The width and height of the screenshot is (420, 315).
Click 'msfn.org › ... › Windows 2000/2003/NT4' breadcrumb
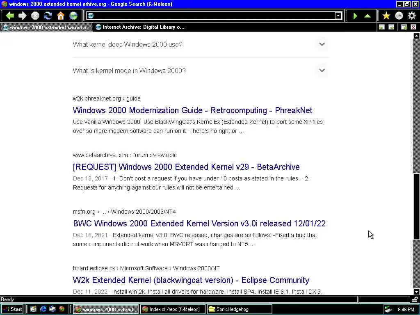(x=124, y=212)
